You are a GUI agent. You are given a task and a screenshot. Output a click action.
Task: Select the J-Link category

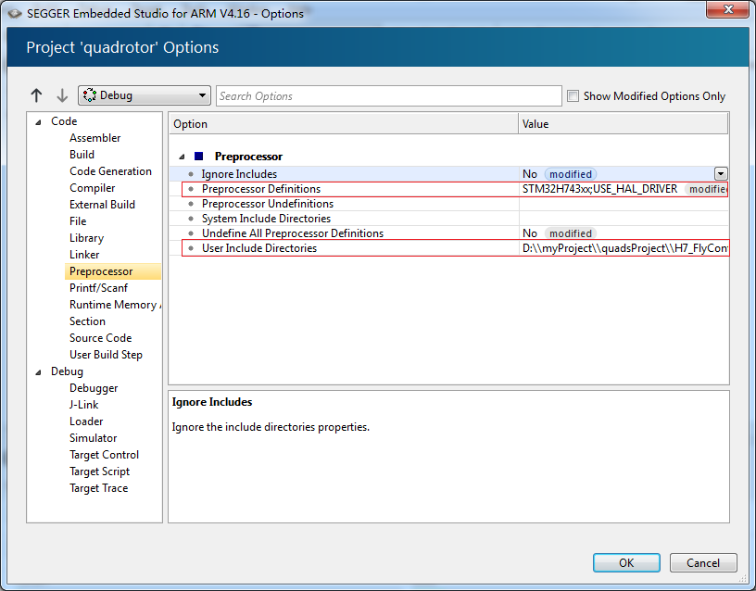[84, 405]
